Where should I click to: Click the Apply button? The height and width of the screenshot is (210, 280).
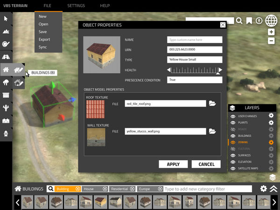pos(173,164)
